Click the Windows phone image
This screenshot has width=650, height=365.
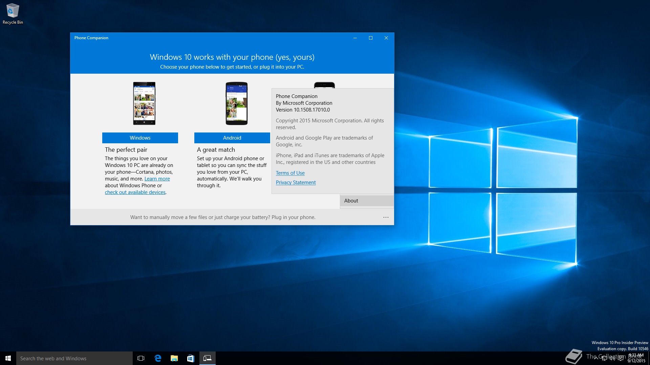(144, 103)
